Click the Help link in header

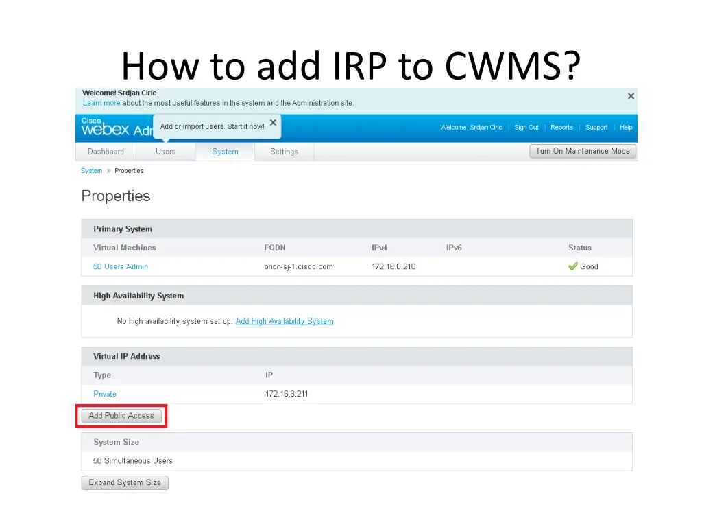pos(626,127)
